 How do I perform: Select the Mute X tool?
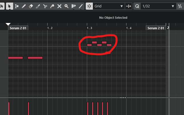60,6
